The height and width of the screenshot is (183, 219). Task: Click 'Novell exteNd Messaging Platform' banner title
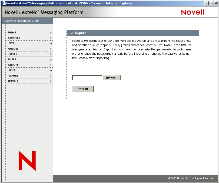pyautogui.click(x=44, y=12)
